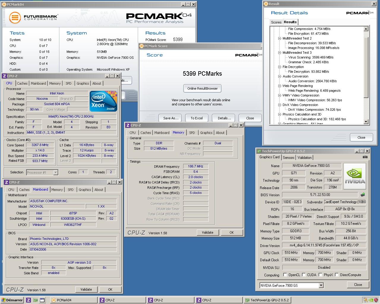Open the Démarrer start menu

click(x=12, y=300)
